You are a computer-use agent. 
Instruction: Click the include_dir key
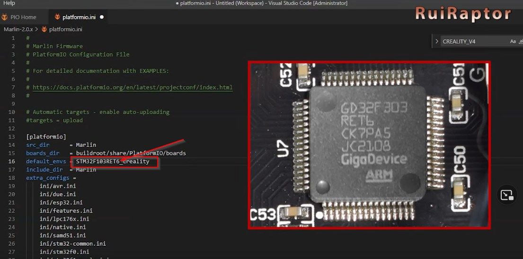point(44,170)
